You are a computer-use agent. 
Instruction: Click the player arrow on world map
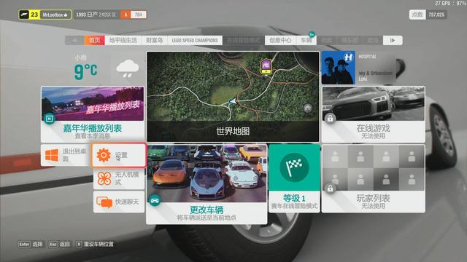tap(233, 102)
